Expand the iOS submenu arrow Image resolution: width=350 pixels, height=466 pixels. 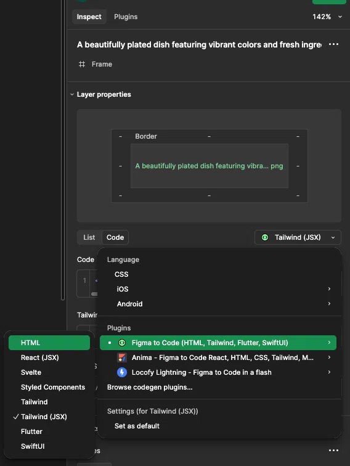click(x=329, y=289)
